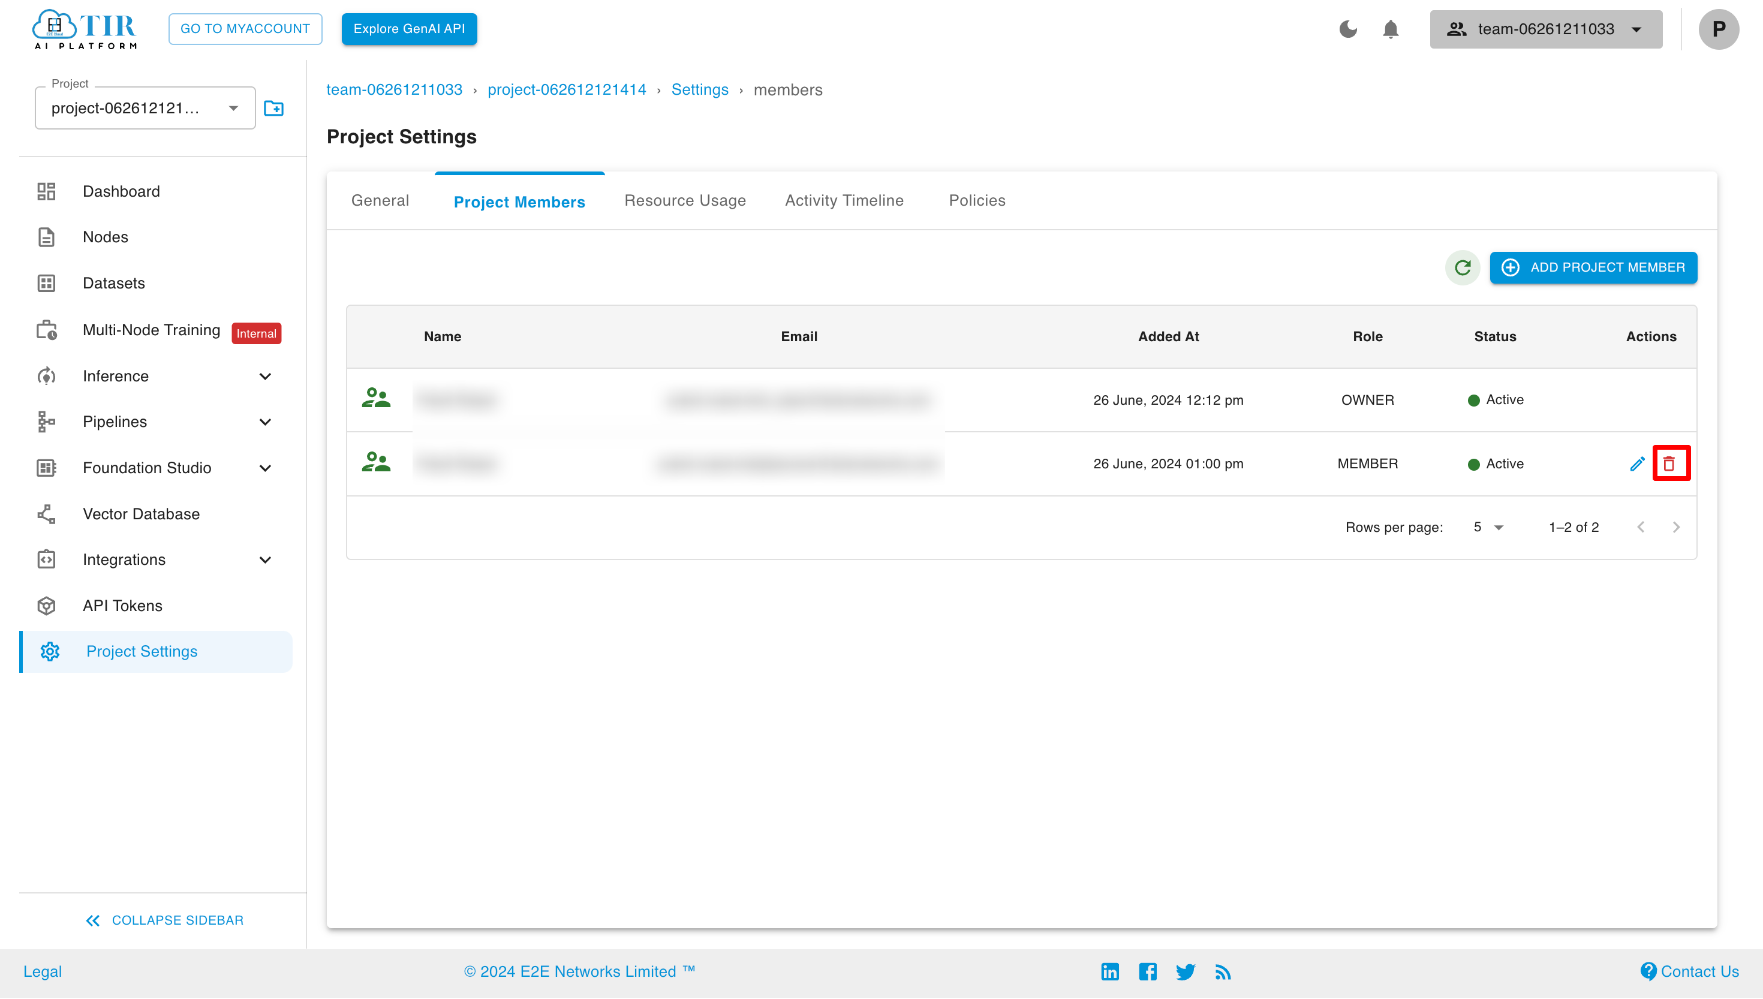Open the team-06261211033 breadcrumb link
Screen dimensions: 1763x999
tap(395, 90)
